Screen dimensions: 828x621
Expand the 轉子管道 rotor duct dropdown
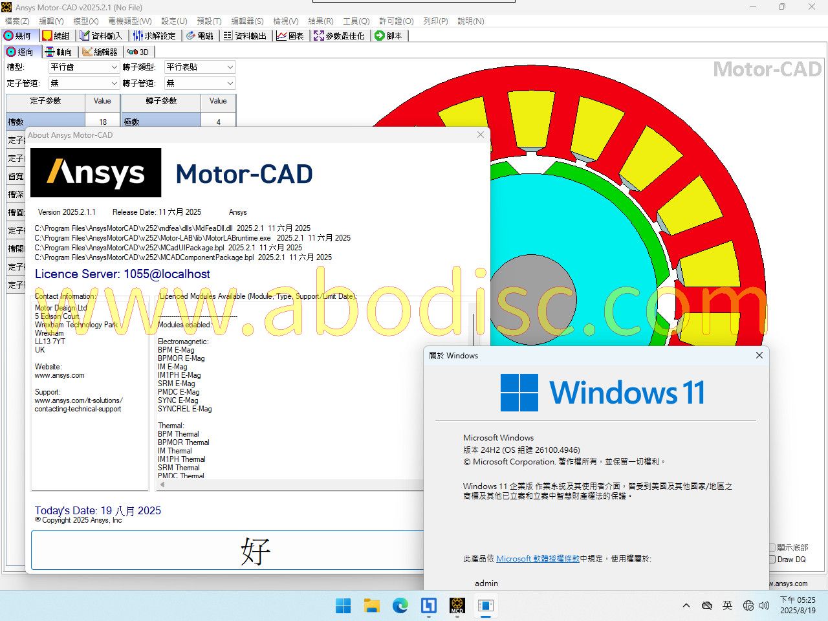pos(199,83)
